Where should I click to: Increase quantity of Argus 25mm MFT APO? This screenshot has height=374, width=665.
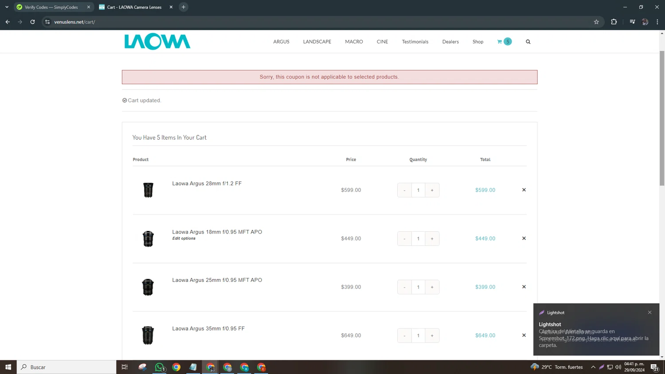point(432,287)
